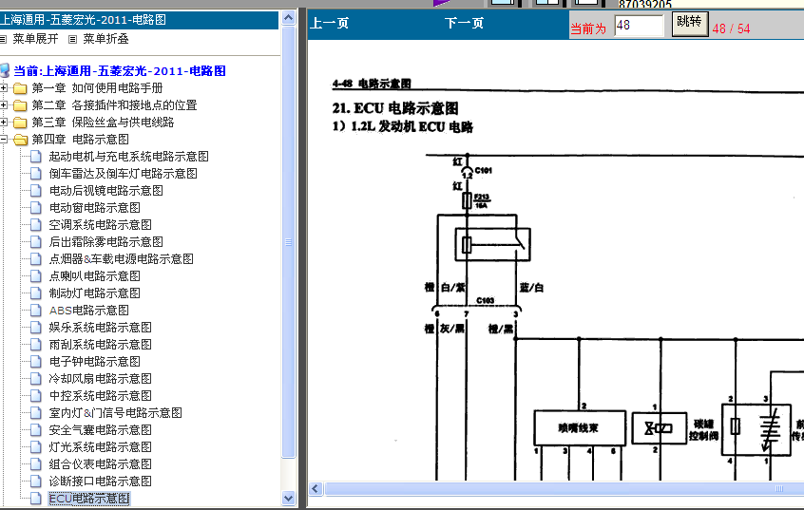Image resolution: width=804 pixels, height=510 pixels.
Task: Click 菜单展开 to expand all menus
Action: coord(35,39)
